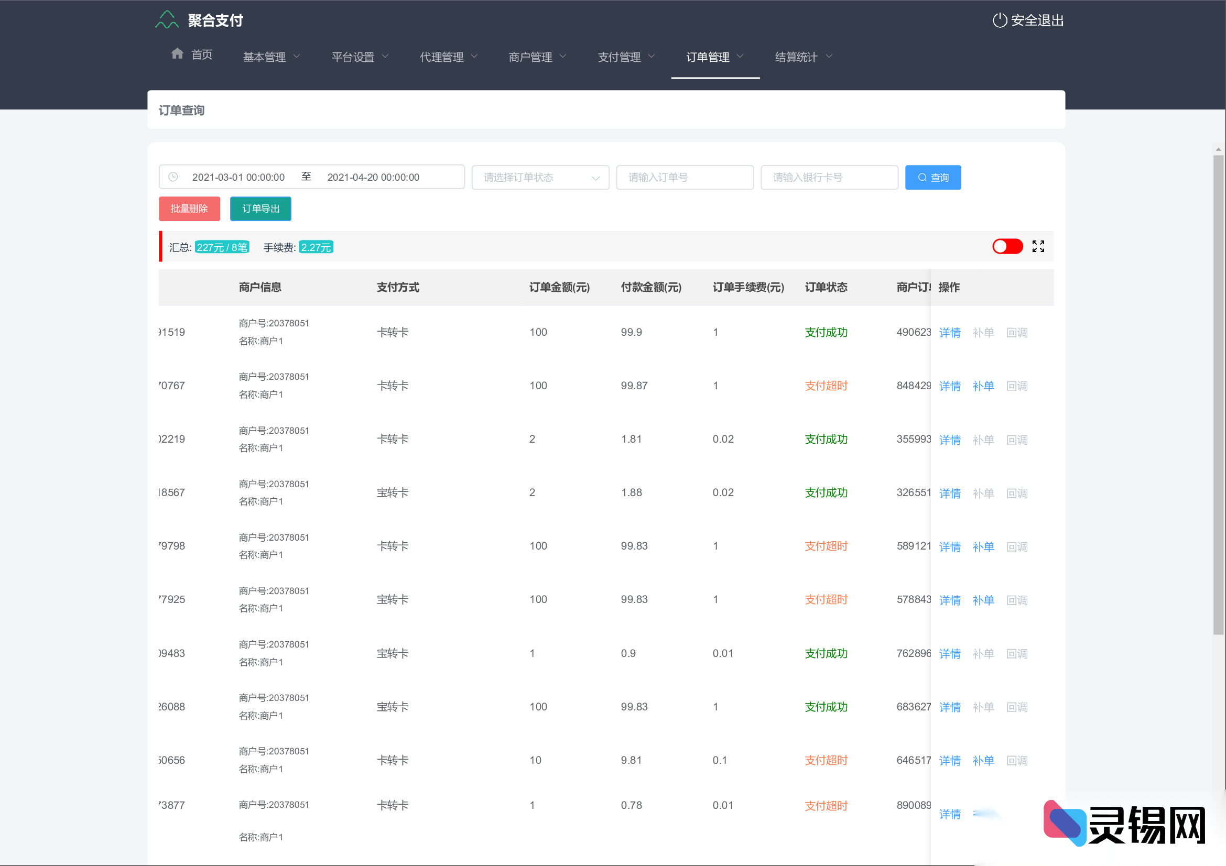The width and height of the screenshot is (1226, 866).
Task: Click the 订单导出 button
Action: [x=261, y=209]
